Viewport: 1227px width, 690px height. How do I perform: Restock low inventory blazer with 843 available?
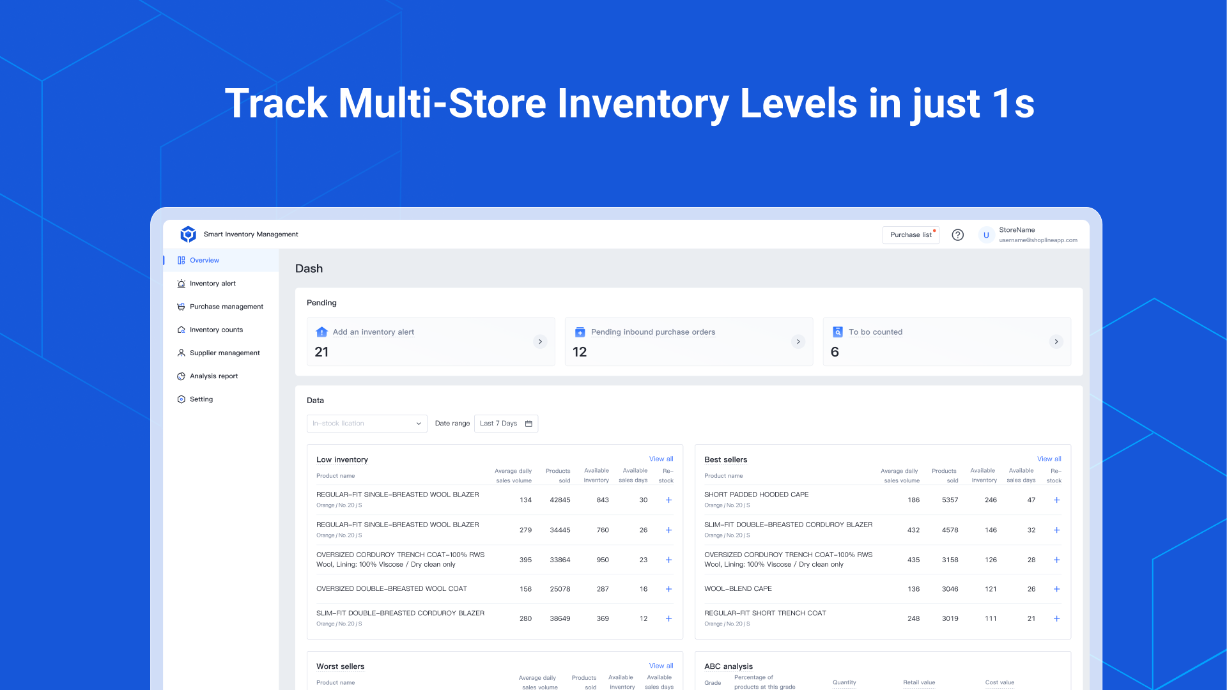pyautogui.click(x=668, y=500)
